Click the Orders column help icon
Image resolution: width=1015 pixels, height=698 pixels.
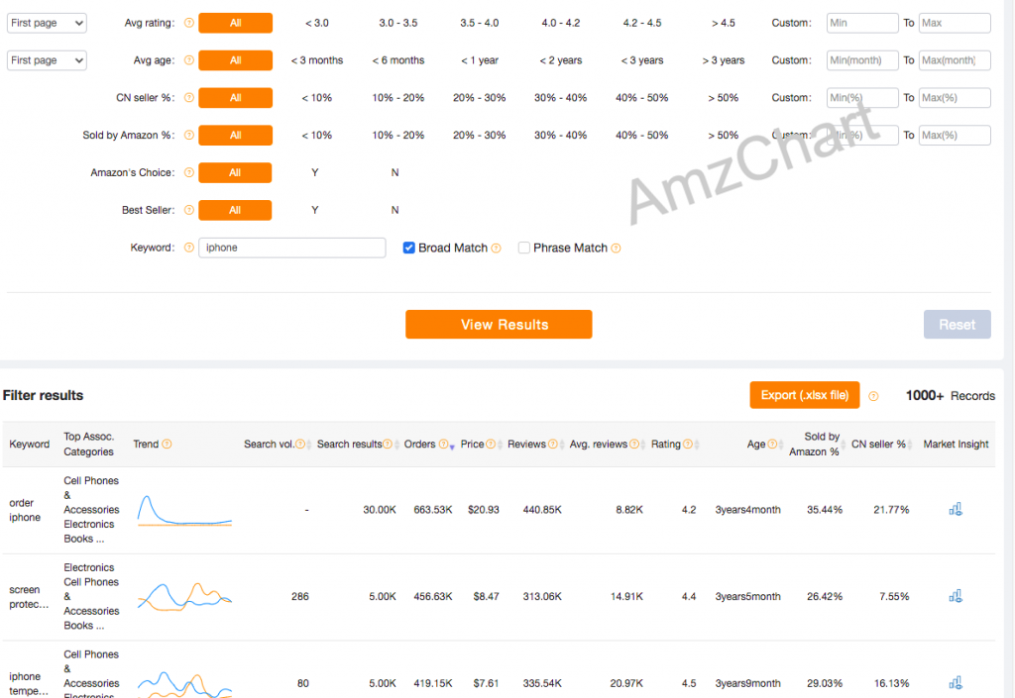point(443,444)
